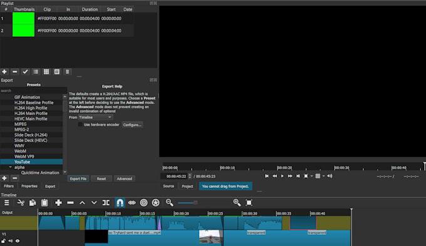Switch the Playlist to details view
426x246 pixels.
(36, 72)
